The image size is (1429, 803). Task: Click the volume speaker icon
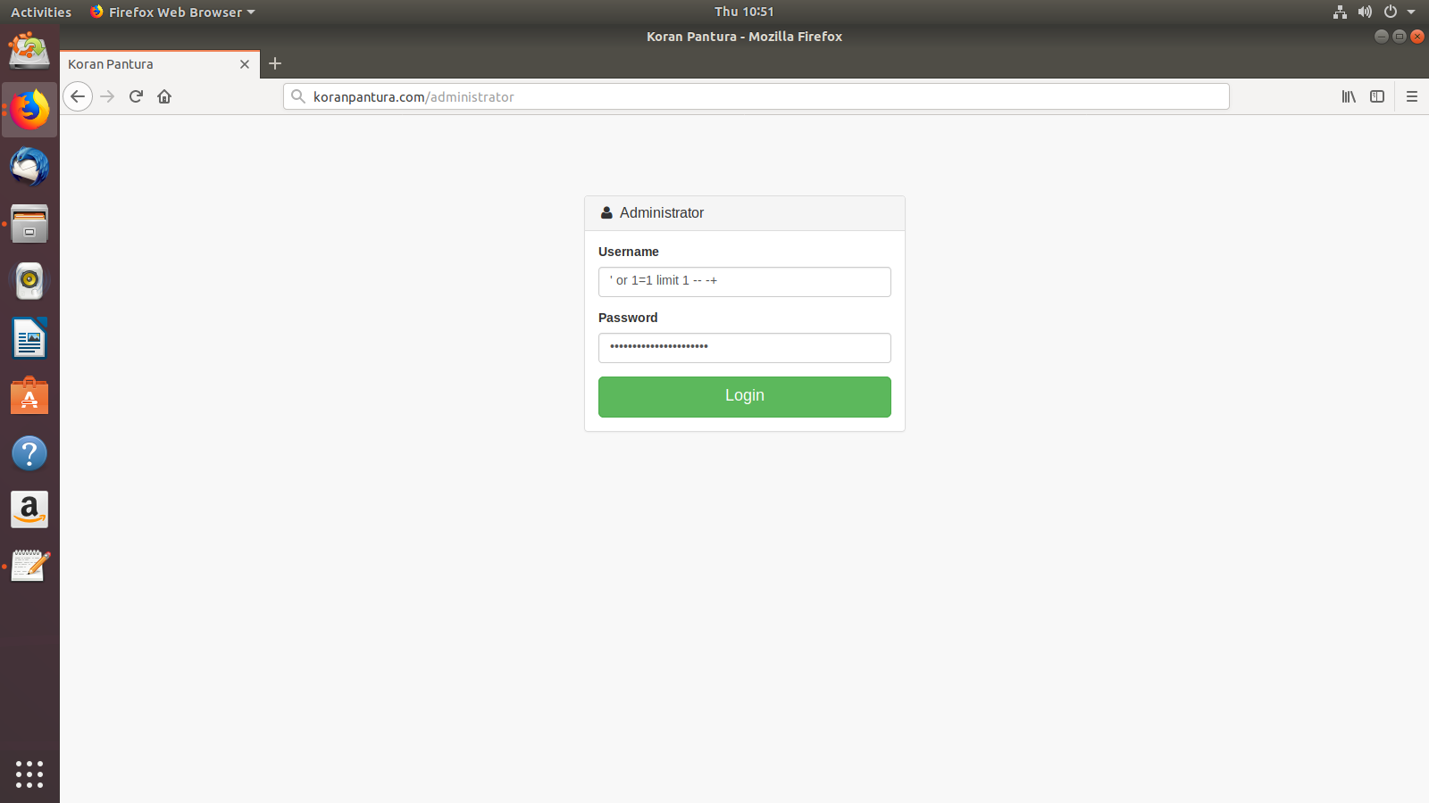point(1365,12)
